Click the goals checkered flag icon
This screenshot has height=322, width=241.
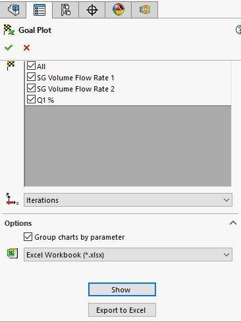pyautogui.click(x=11, y=66)
